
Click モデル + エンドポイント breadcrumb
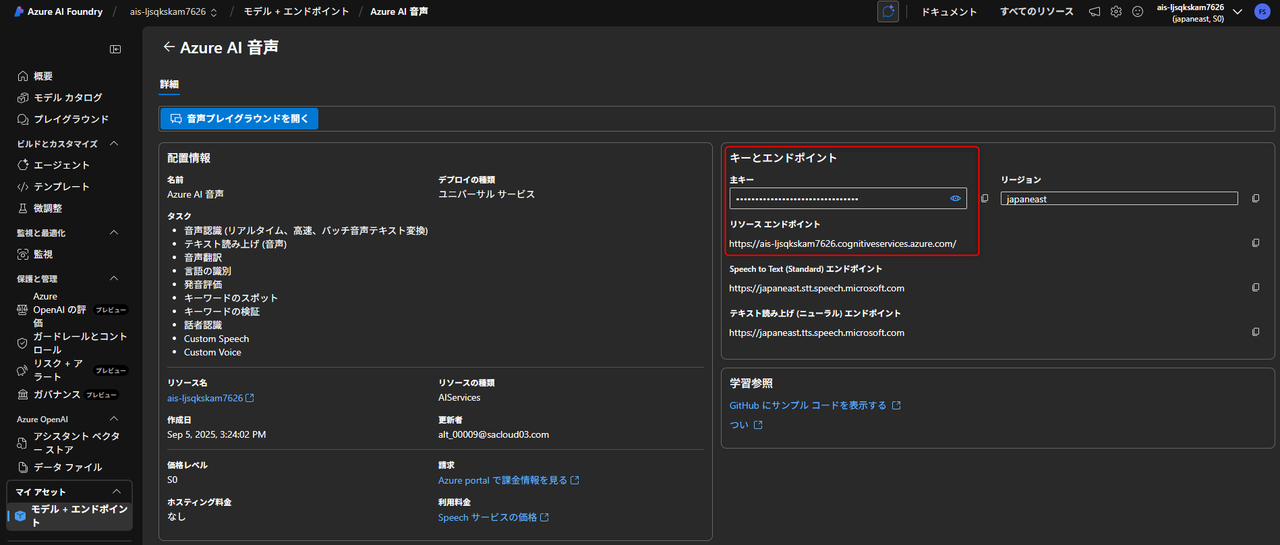coord(296,11)
